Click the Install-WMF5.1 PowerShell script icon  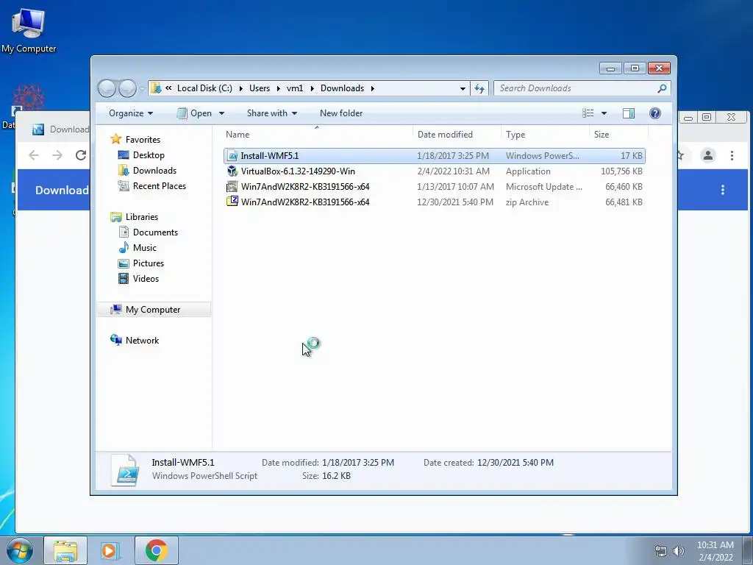(x=232, y=156)
